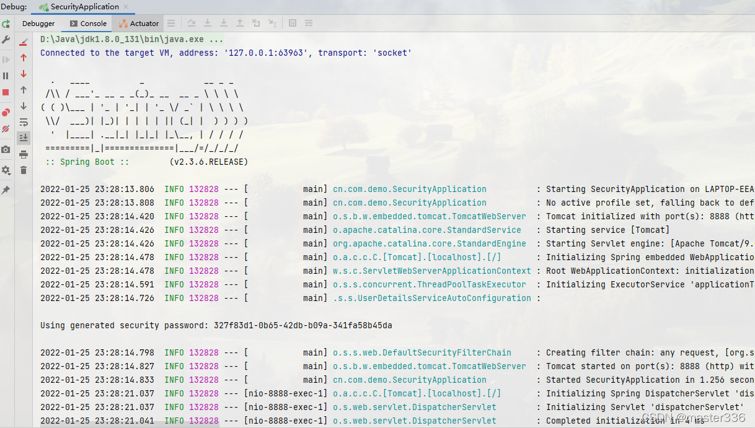The width and height of the screenshot is (755, 428).
Task: Click the Print console output icon
Action: click(24, 154)
